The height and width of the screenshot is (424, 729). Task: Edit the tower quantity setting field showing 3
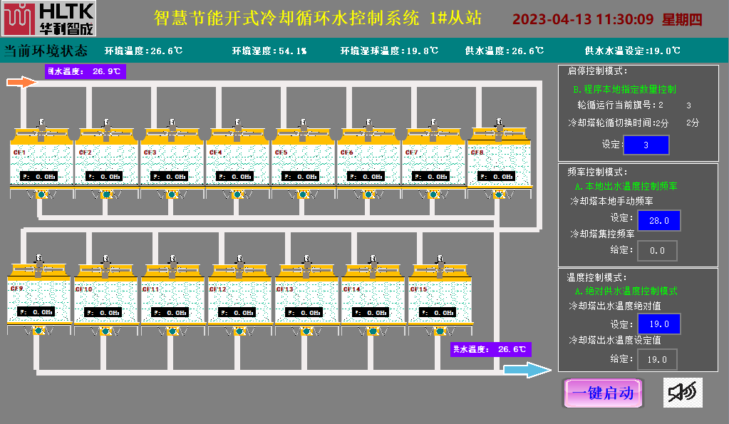coord(646,145)
